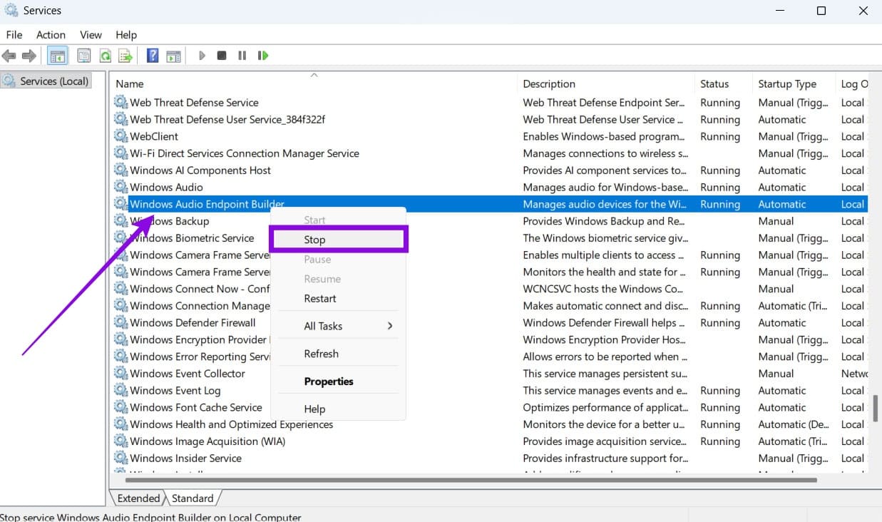
Task: Open the Action menu
Action: pyautogui.click(x=51, y=34)
